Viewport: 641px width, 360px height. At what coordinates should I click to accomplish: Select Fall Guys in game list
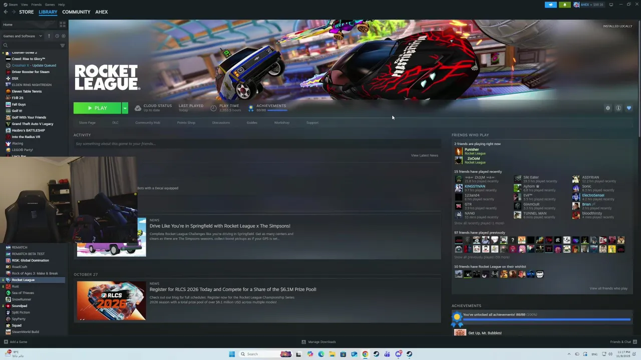[x=19, y=104]
